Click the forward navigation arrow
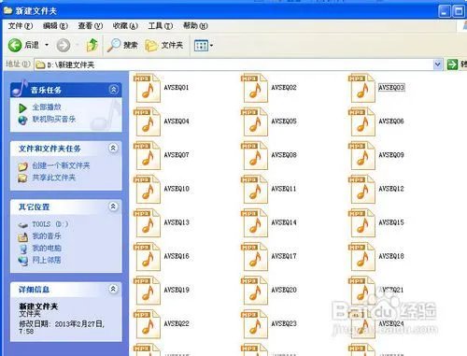 click(x=64, y=46)
